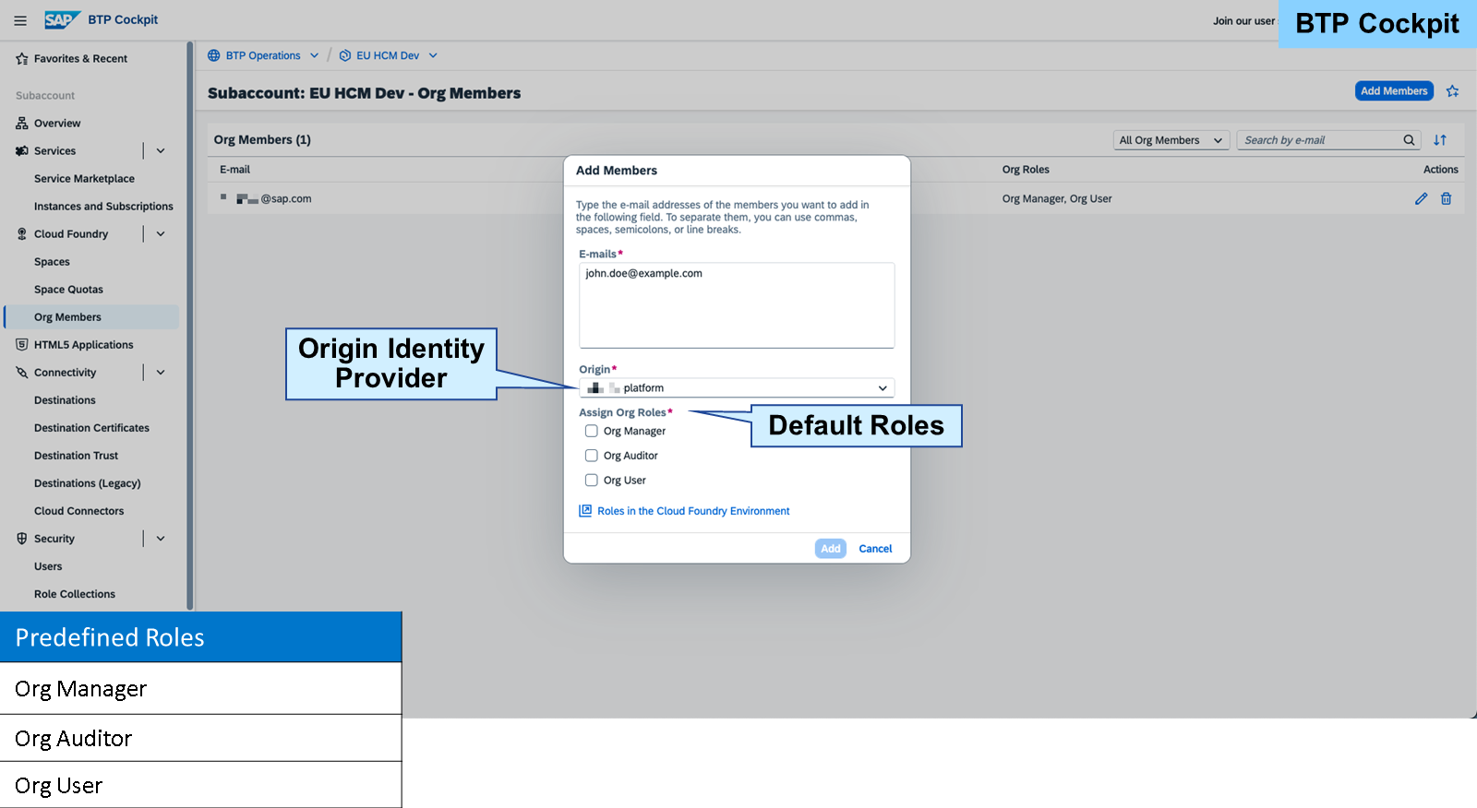Open Service Marketplace in sidebar
The width and height of the screenshot is (1477, 808).
pyautogui.click(x=84, y=179)
